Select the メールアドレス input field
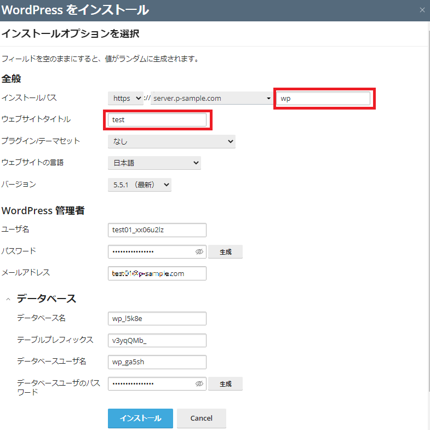Viewport: 430px width, 430px height. (x=158, y=273)
